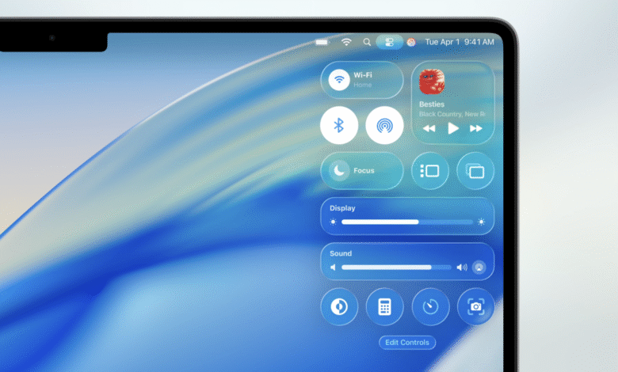Play the Besties track
The height and width of the screenshot is (372, 618).
click(453, 128)
